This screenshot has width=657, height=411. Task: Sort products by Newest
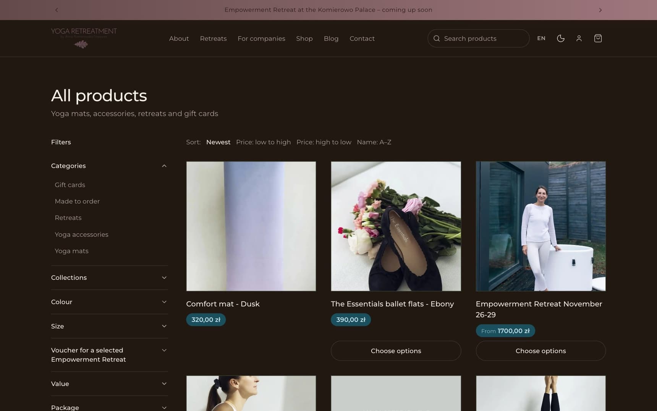(x=218, y=142)
